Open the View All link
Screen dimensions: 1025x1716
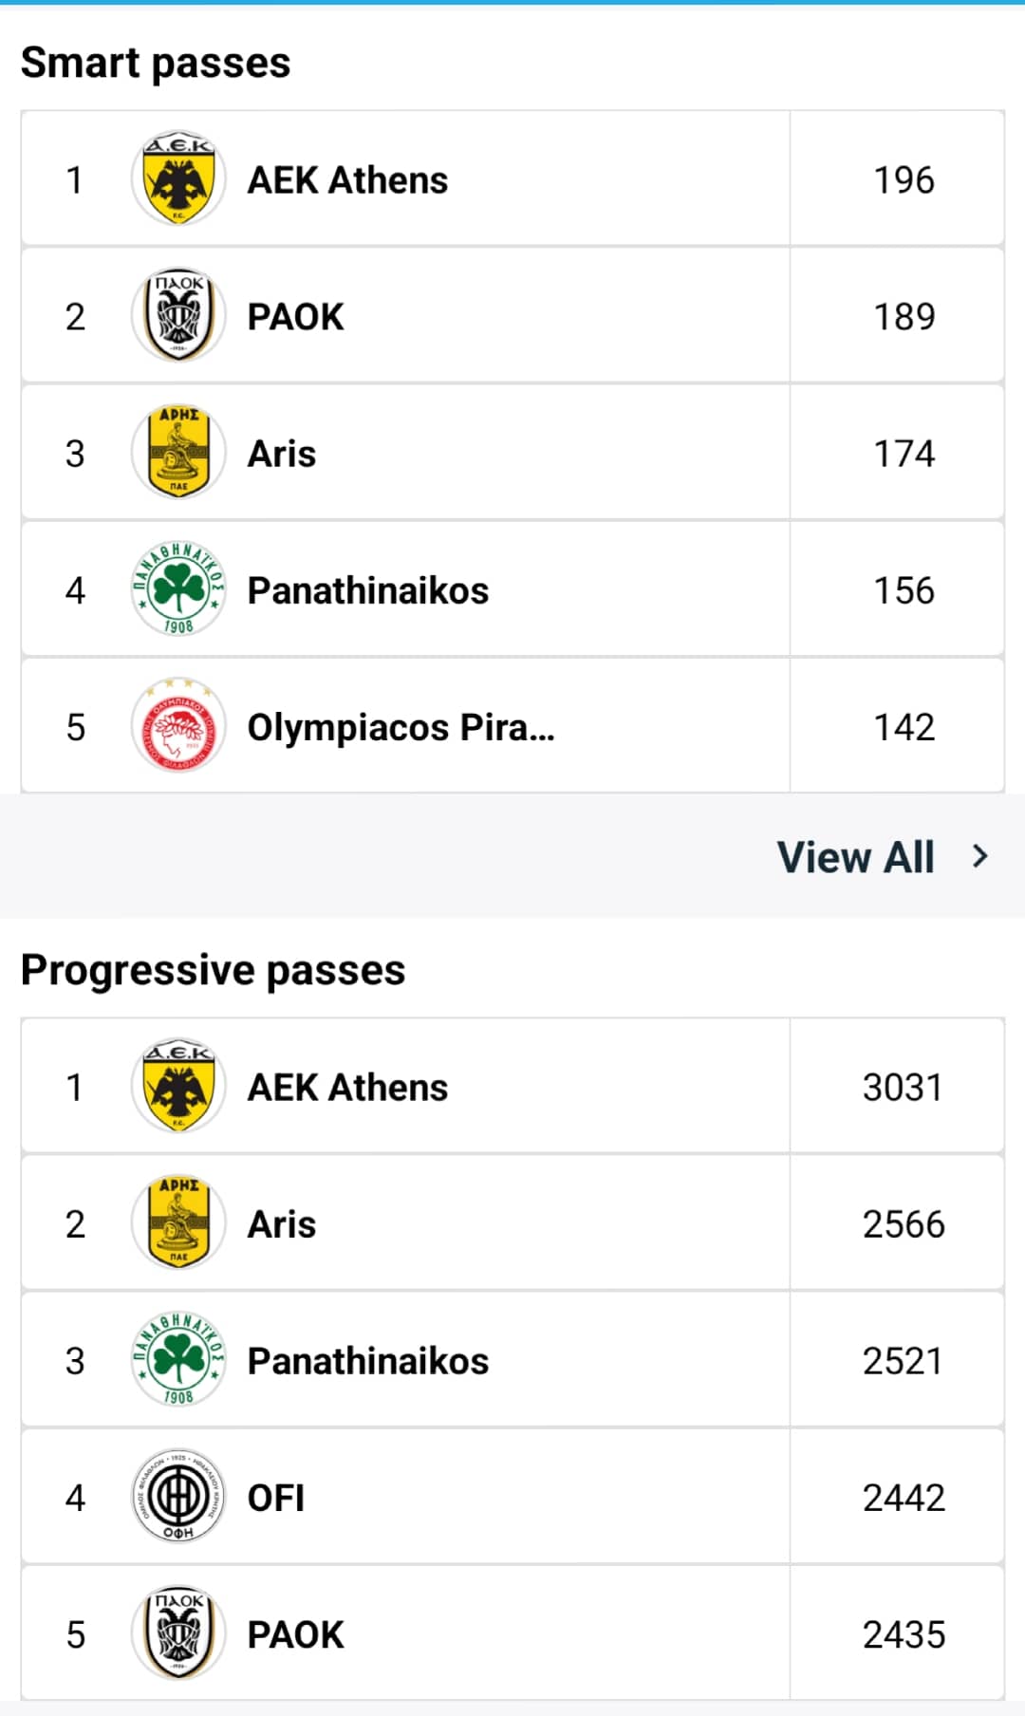(856, 857)
